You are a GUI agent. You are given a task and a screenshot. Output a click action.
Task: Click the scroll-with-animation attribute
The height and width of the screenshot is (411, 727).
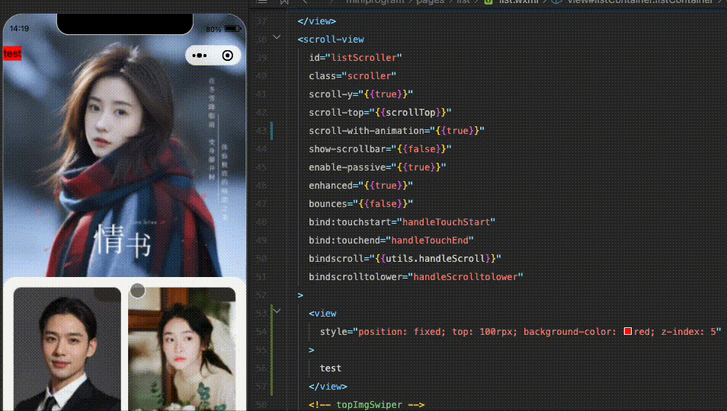[396, 130]
